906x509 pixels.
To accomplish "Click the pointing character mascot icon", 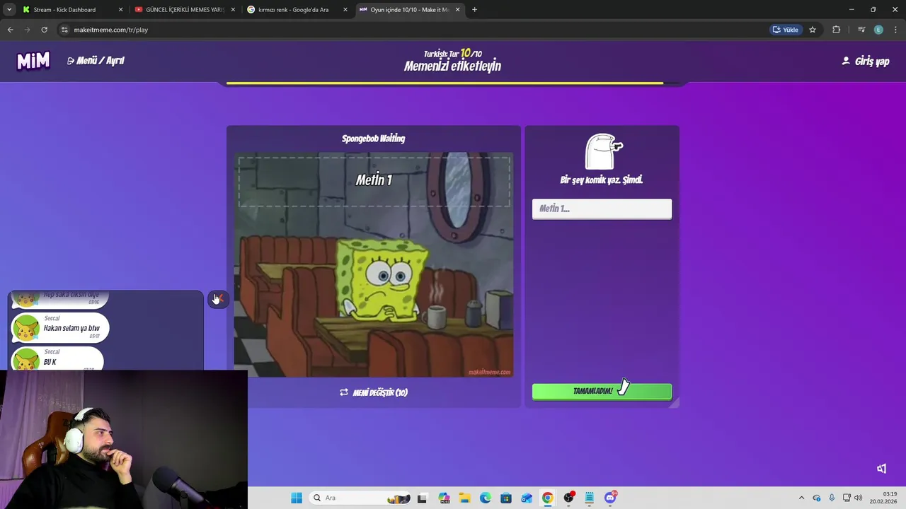I will [604, 151].
